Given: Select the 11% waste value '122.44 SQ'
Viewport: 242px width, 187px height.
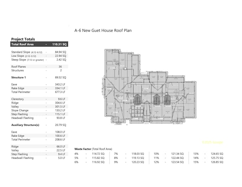Looking at the screenshot, I should pyautogui.click(x=177, y=158).
